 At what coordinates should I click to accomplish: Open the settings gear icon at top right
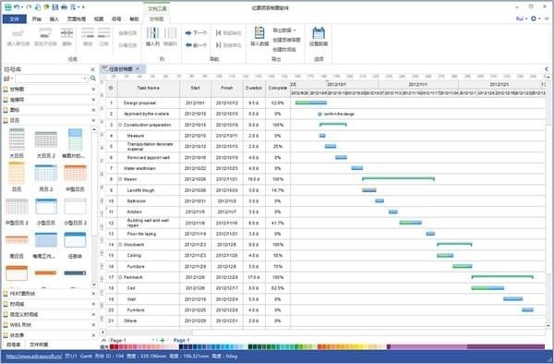pos(534,18)
